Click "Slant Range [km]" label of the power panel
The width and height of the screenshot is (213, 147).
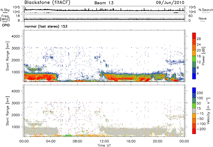(x=7, y=56)
